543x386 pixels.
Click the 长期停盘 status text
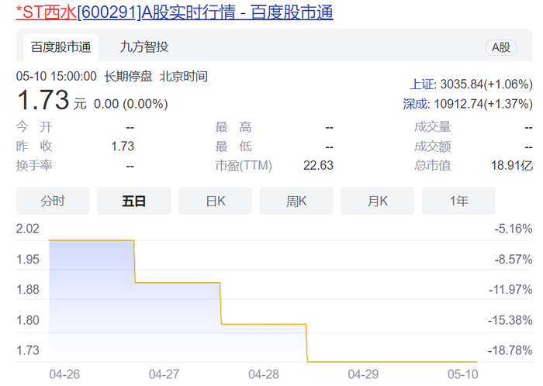click(x=129, y=77)
